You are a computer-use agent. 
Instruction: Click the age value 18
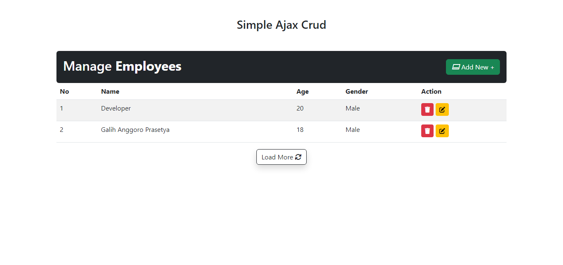300,130
